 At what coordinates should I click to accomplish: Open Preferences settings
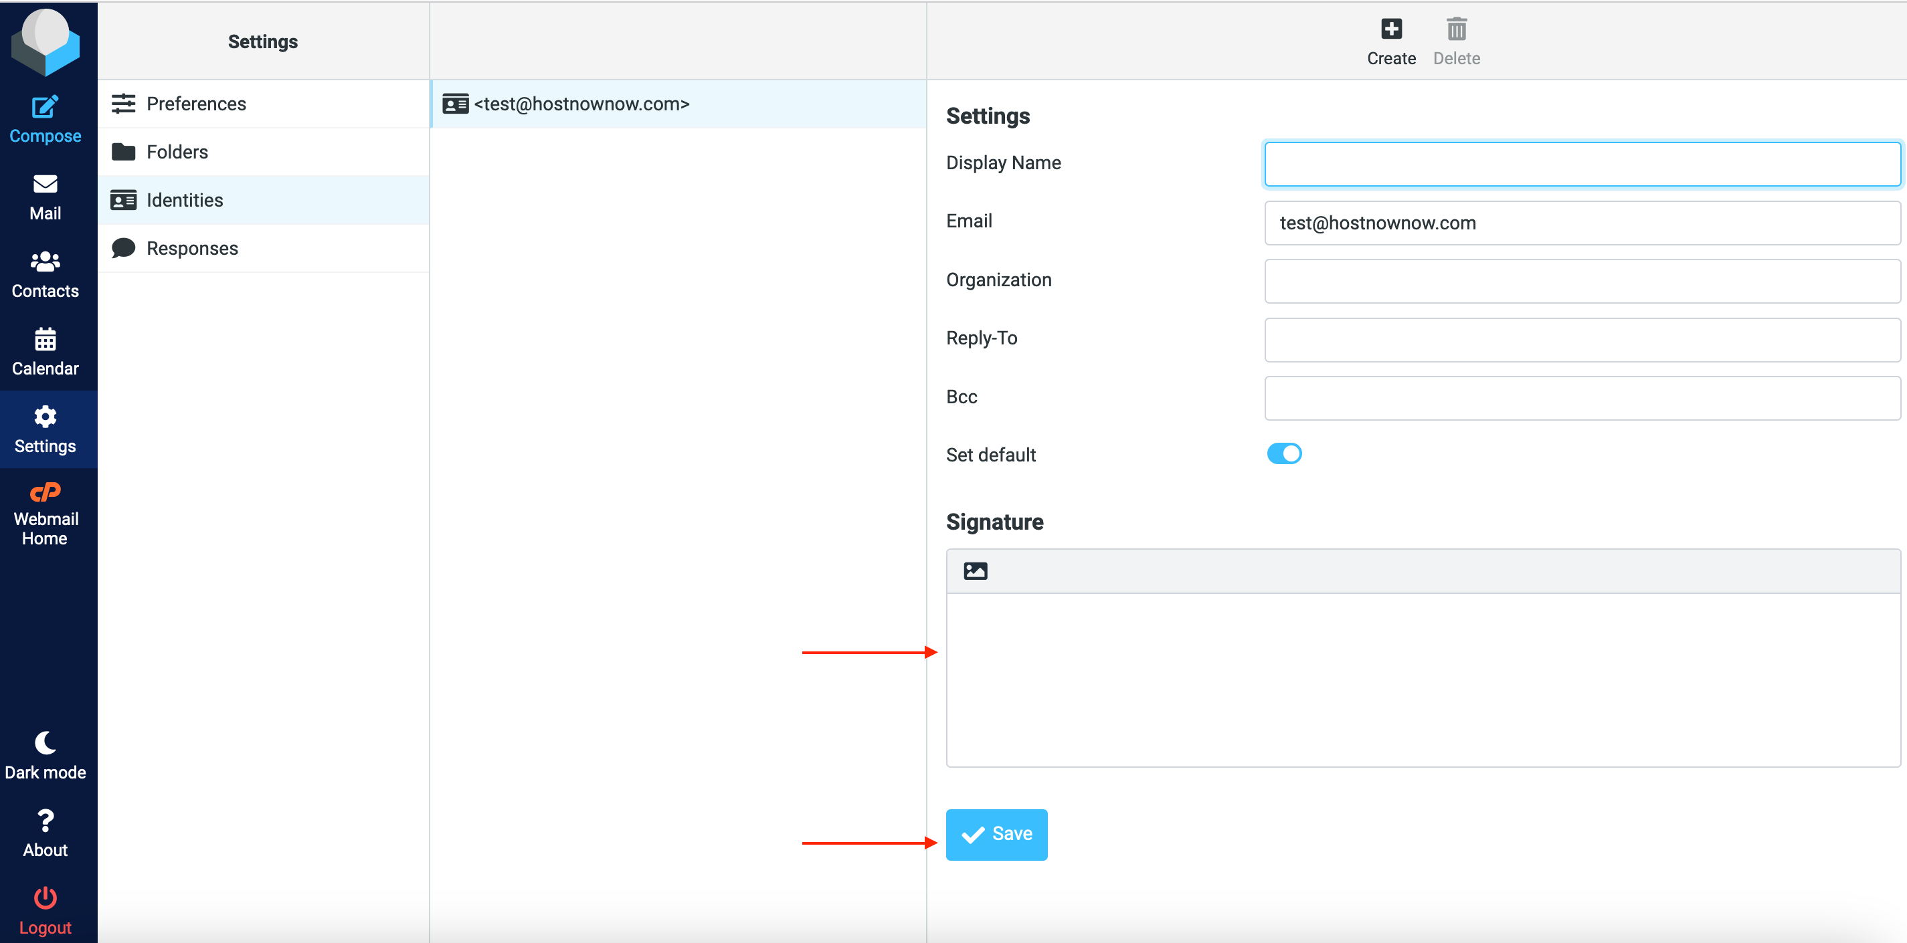(x=264, y=104)
